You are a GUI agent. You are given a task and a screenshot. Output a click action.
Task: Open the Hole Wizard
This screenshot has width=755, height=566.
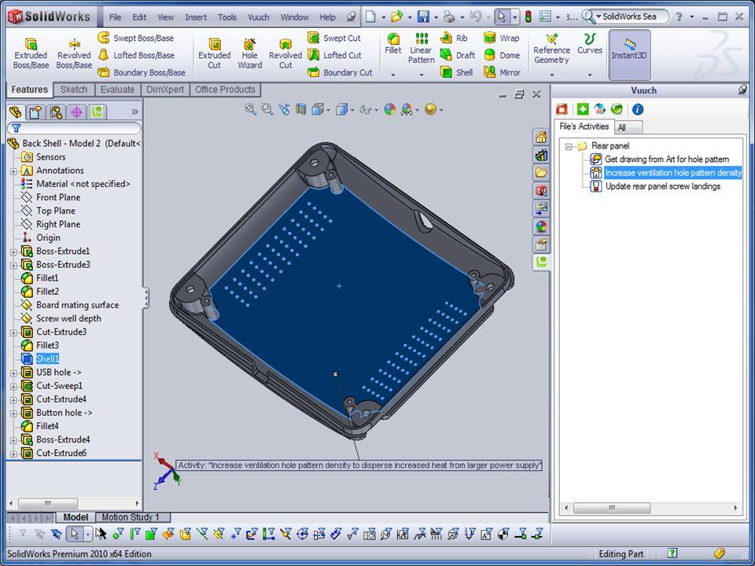tap(249, 53)
